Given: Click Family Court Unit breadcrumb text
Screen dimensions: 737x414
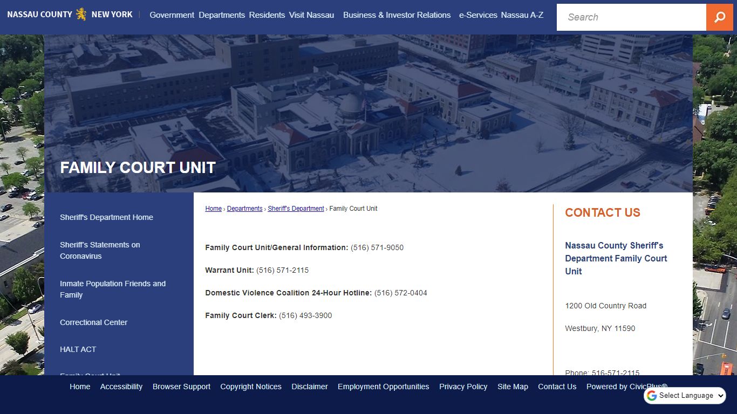Looking at the screenshot, I should (353, 209).
